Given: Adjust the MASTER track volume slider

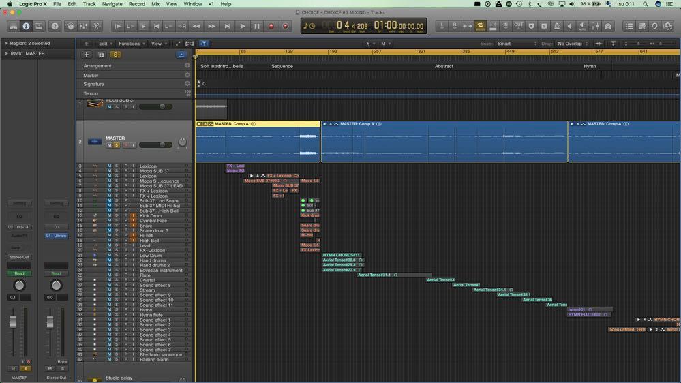Looking at the screenshot, I should coord(155,145).
